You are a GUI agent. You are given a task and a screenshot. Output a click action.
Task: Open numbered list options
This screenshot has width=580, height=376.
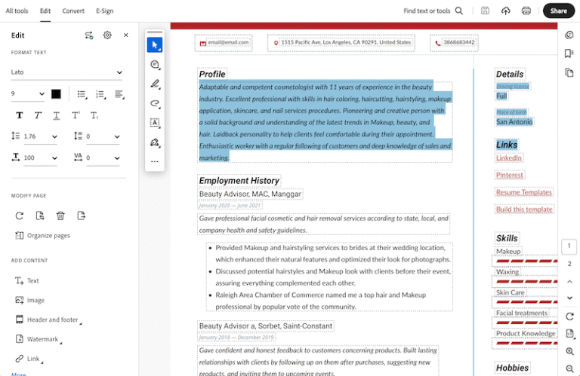100,94
